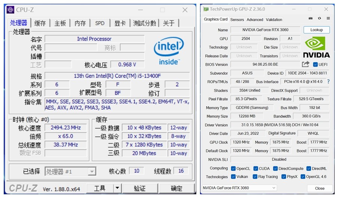The width and height of the screenshot is (338, 198).
Task: Toggle the Vulkan checkbox
Action: [x=233, y=176]
